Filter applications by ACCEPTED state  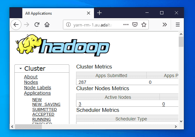(x=43, y=114)
